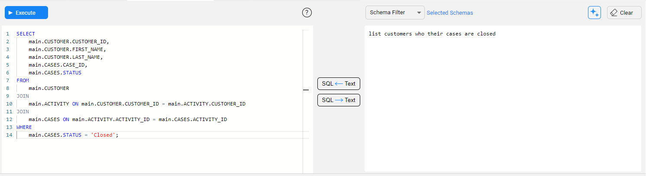646x176 pixels.
Task: Click the eraser Clear button
Action: [x=623, y=13]
